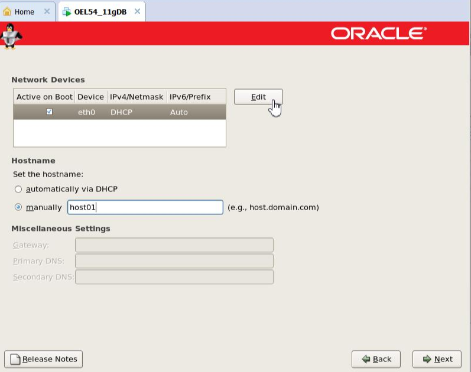
Task: Click the Network Devices heading
Action: click(48, 80)
